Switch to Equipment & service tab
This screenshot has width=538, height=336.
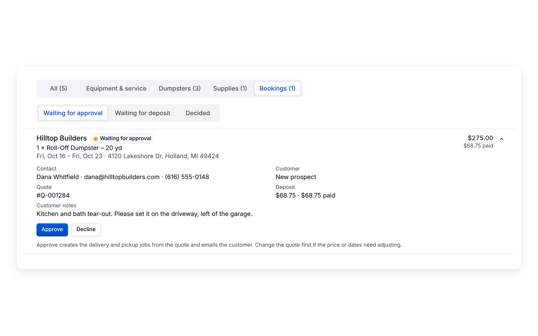[x=116, y=88]
